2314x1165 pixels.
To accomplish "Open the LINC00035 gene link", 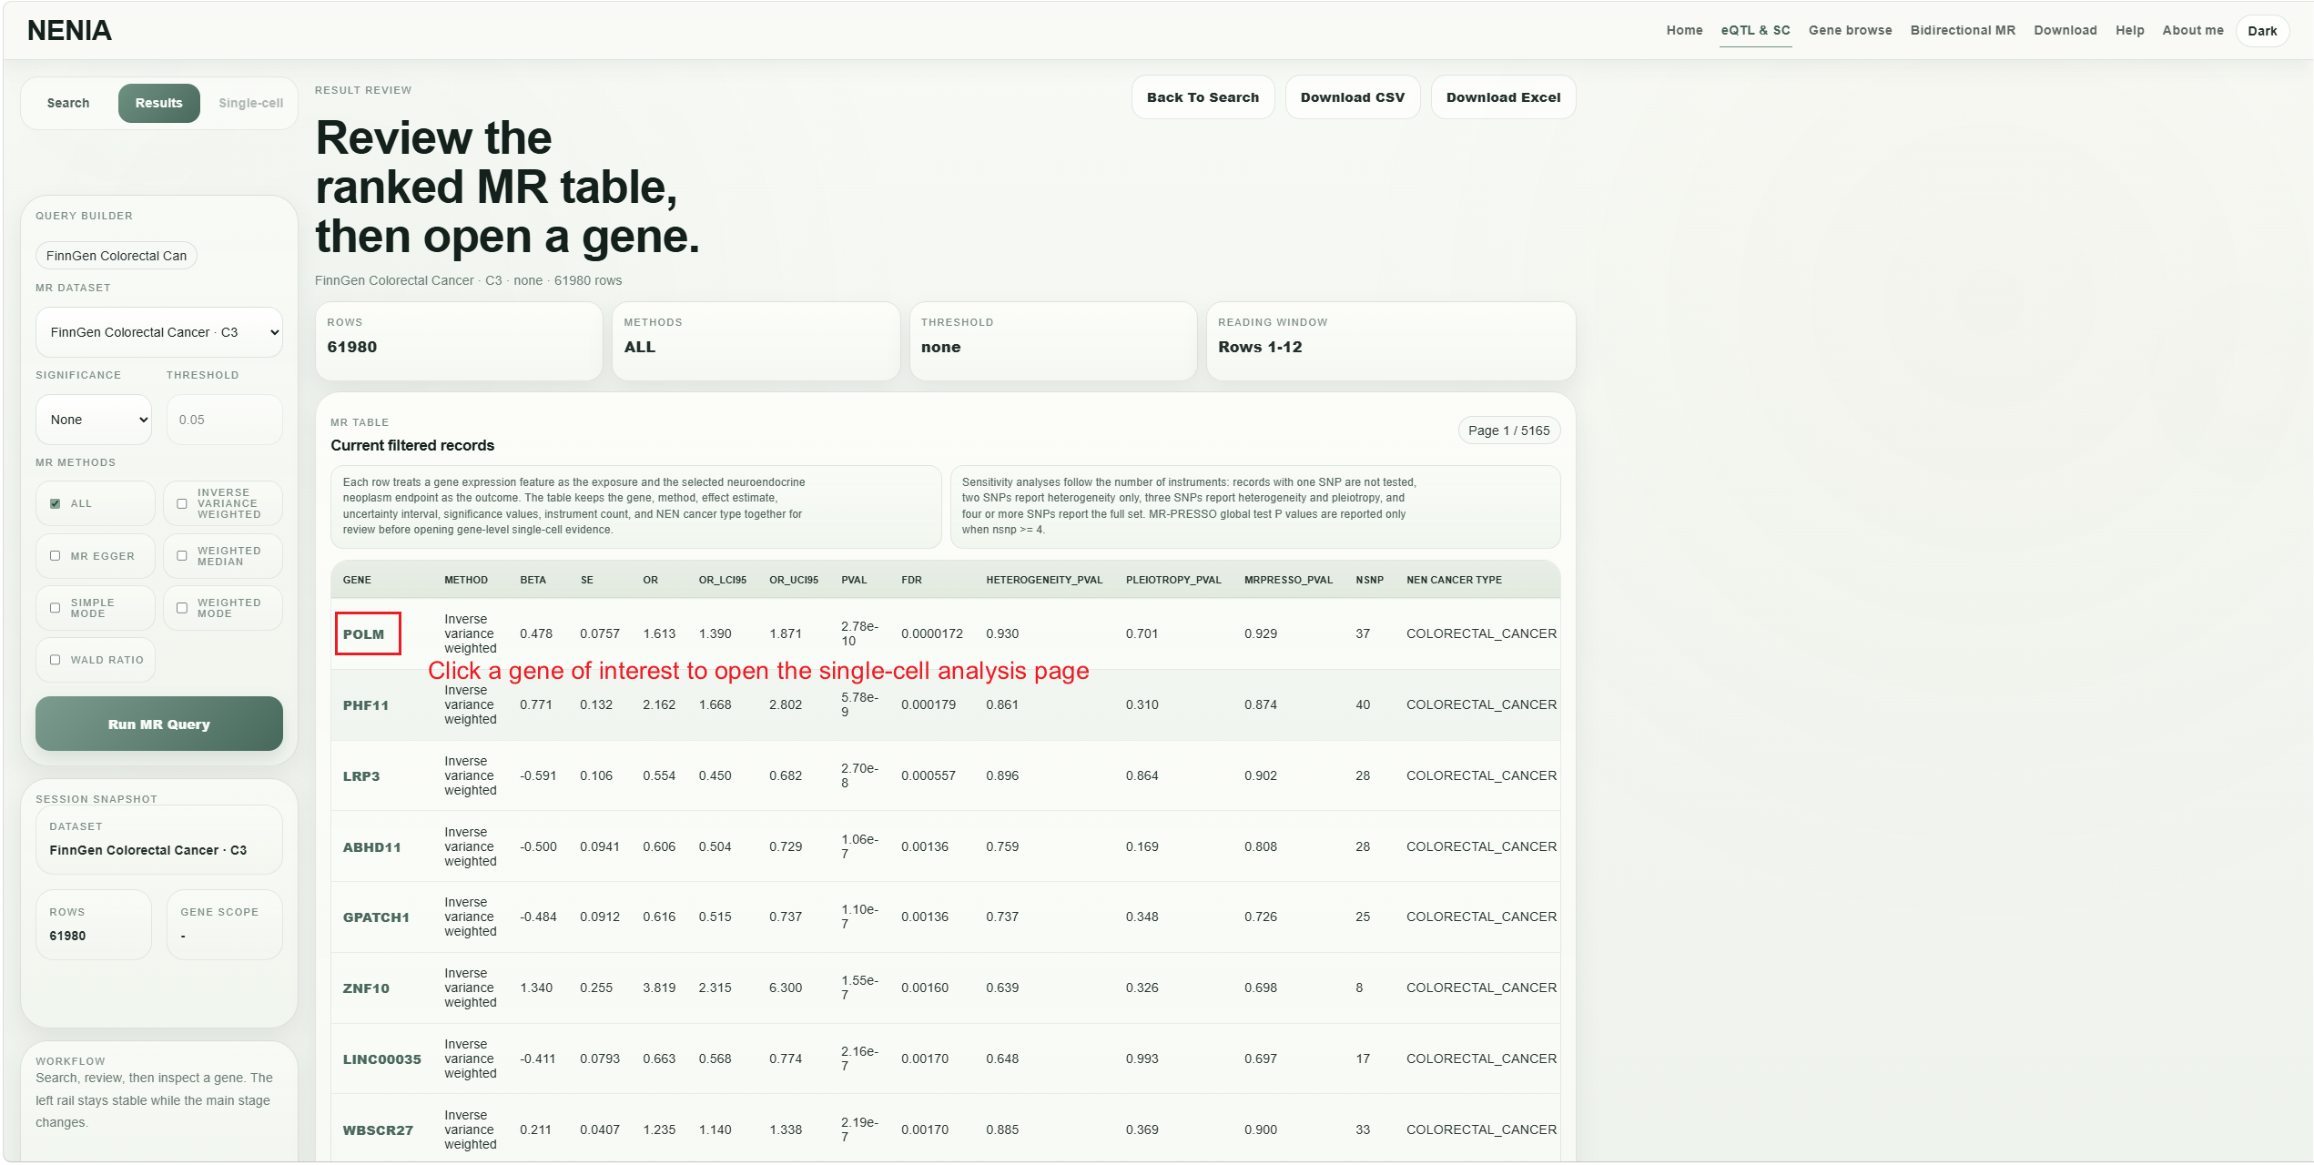I will click(381, 1059).
